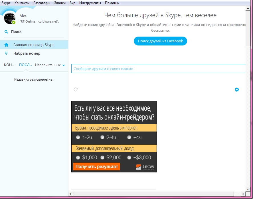This screenshot has height=199, width=253.
Task: Go to Главная страница Skype
Action: pos(34,45)
